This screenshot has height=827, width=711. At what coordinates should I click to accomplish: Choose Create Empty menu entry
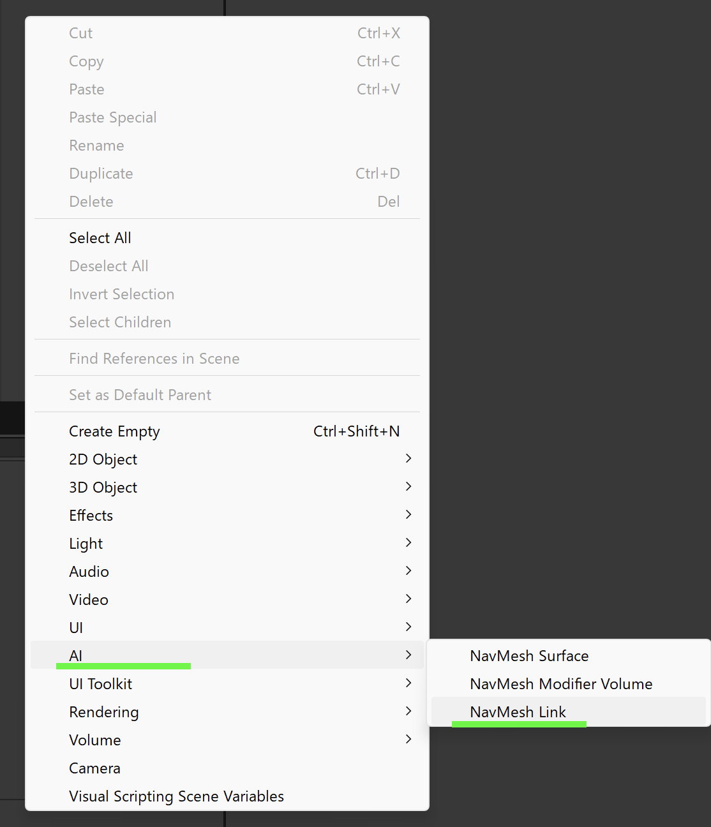115,431
